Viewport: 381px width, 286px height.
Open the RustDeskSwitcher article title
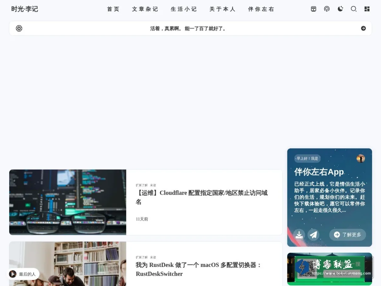[x=199, y=269]
